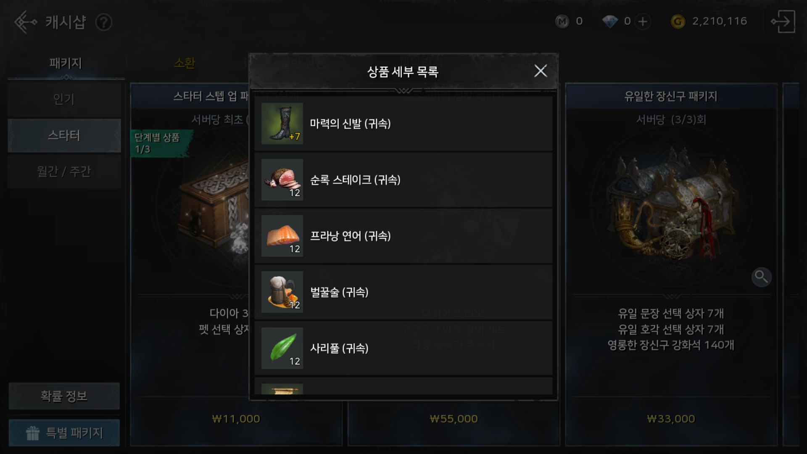Select the 프라낭 연어 salmon icon

tap(282, 236)
